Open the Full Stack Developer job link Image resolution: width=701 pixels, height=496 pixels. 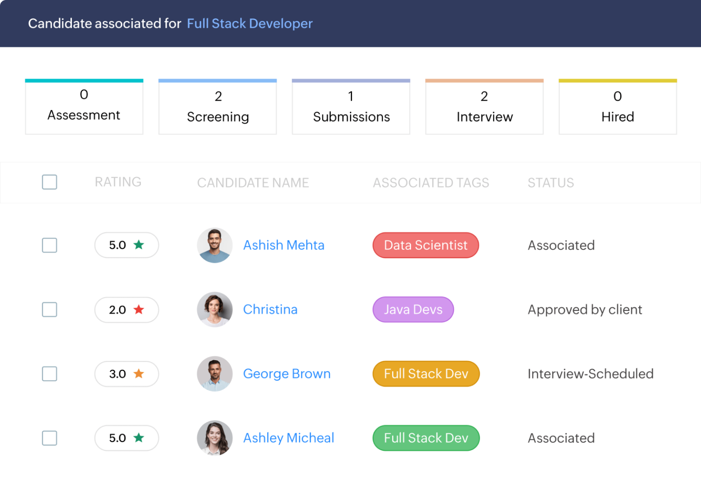pyautogui.click(x=250, y=23)
